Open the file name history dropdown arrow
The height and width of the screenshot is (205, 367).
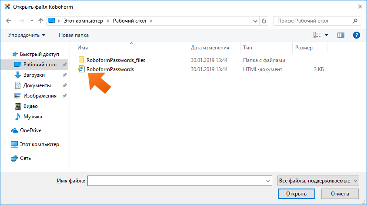(x=268, y=181)
